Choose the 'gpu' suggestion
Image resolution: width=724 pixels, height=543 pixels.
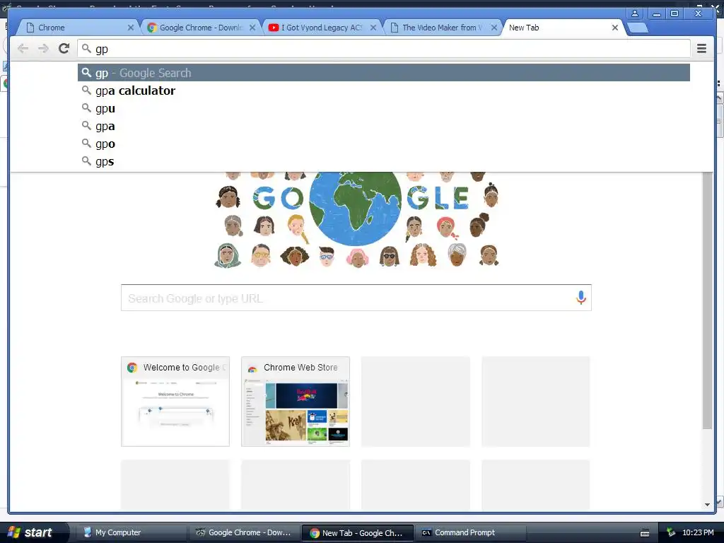pyautogui.click(x=384, y=108)
